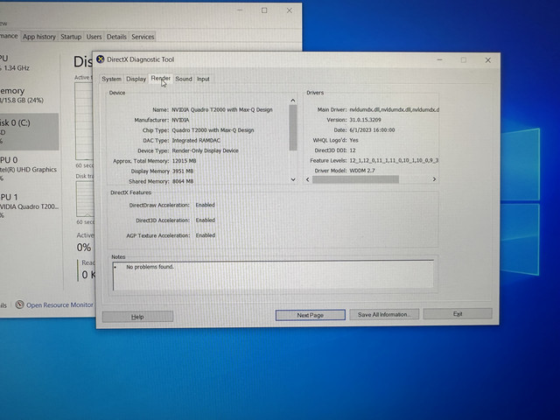Image resolution: width=560 pixels, height=420 pixels.
Task: Click Chip Type value 'Quadro T2000 with Max-Q Design'
Action: (213, 130)
